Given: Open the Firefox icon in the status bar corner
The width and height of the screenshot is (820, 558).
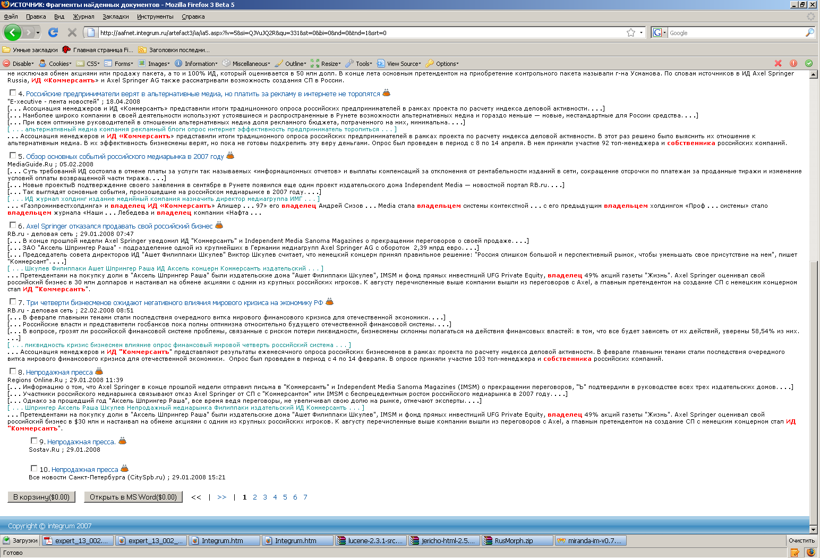Looking at the screenshot, I should [810, 552].
